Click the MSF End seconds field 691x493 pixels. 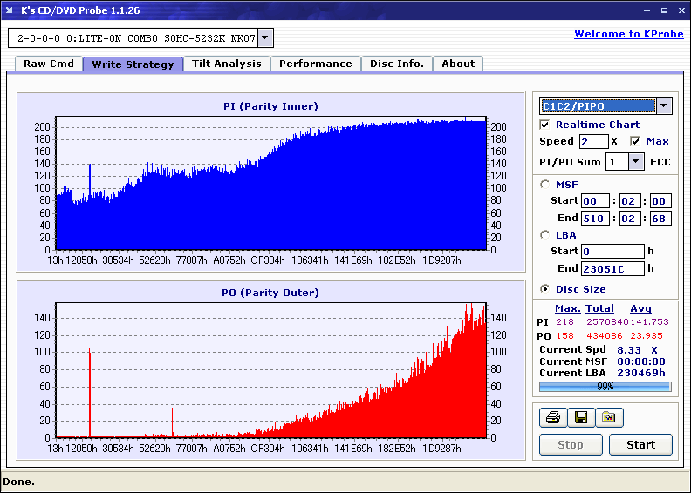coord(631,218)
